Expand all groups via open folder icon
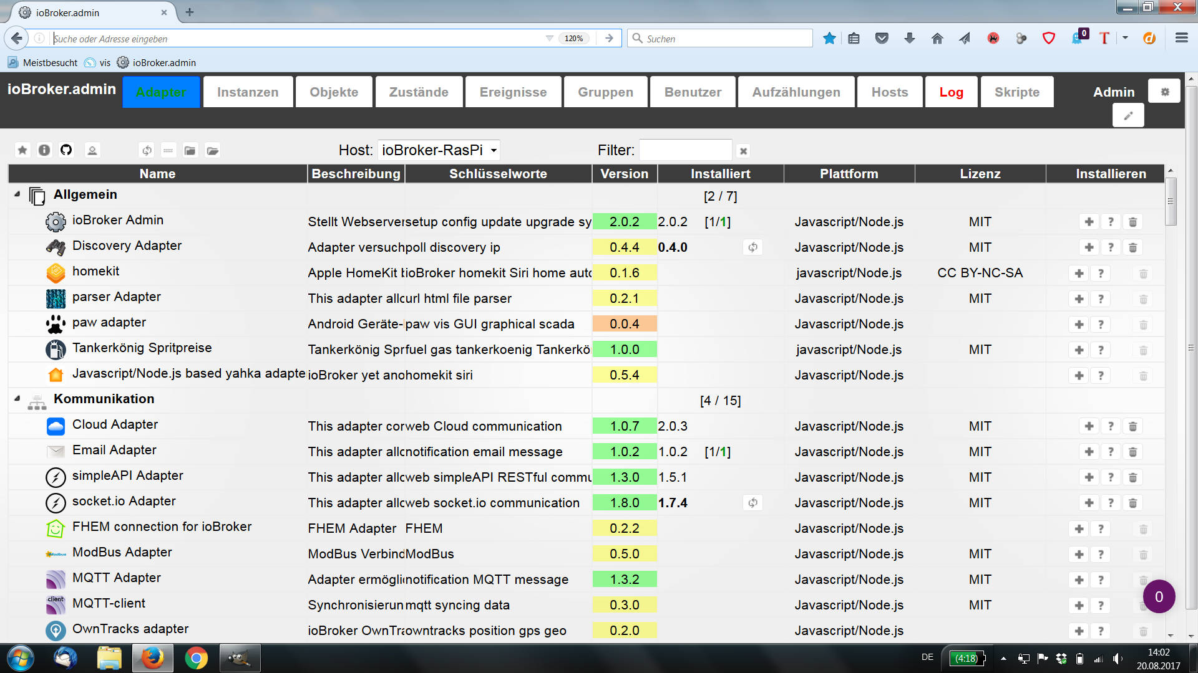Screen dimensions: 1198x673 click(213, 150)
